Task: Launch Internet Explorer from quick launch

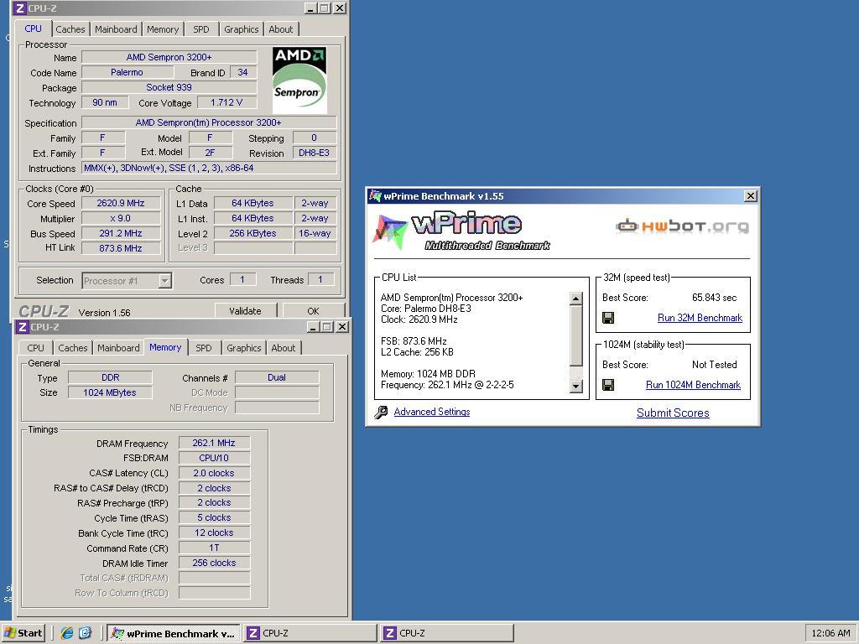Action: [67, 633]
